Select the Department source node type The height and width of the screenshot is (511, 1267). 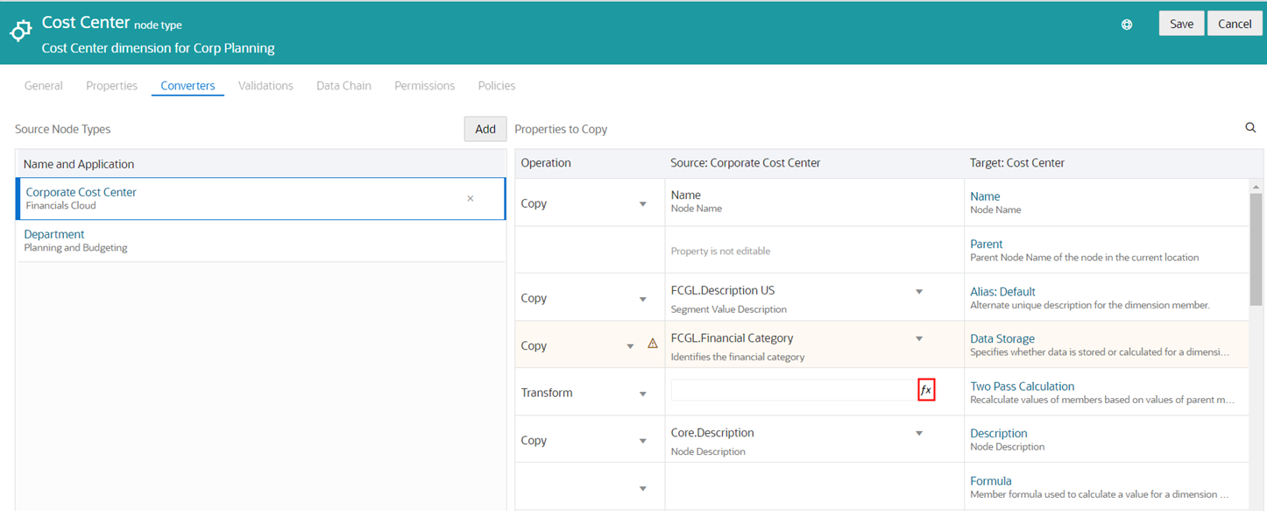coord(261,240)
